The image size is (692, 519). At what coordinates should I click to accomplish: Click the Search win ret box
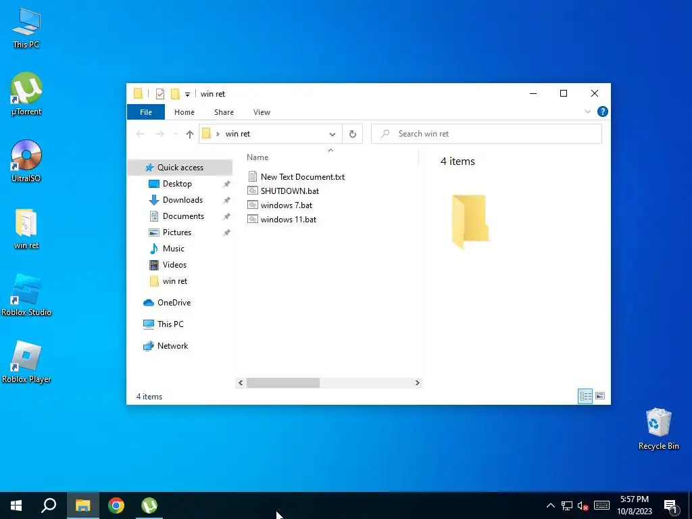coord(487,134)
